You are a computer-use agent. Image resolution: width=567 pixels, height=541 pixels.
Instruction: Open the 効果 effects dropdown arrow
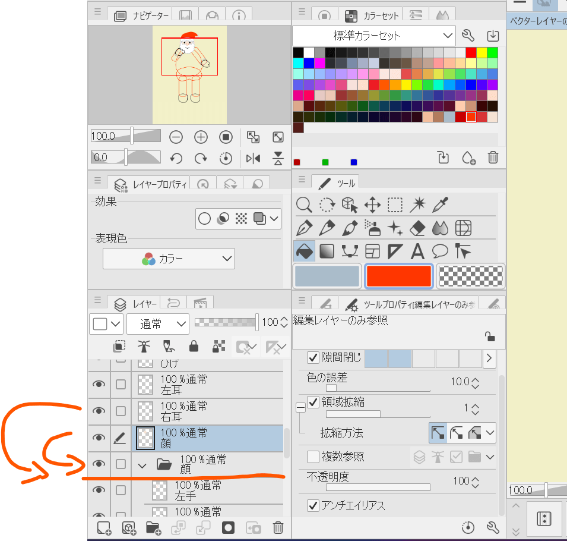click(x=274, y=219)
